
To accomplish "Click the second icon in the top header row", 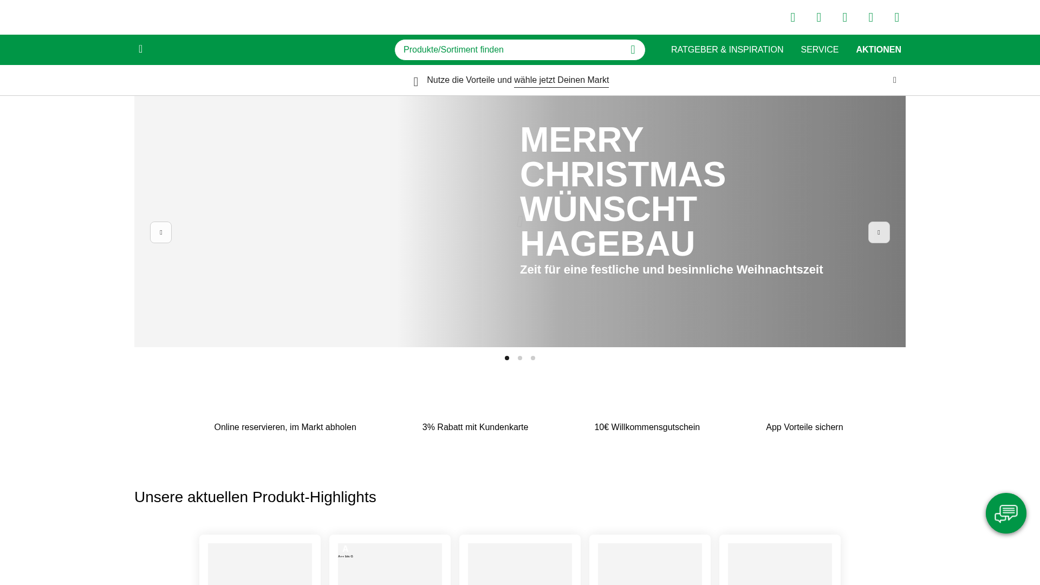I will click(x=819, y=17).
